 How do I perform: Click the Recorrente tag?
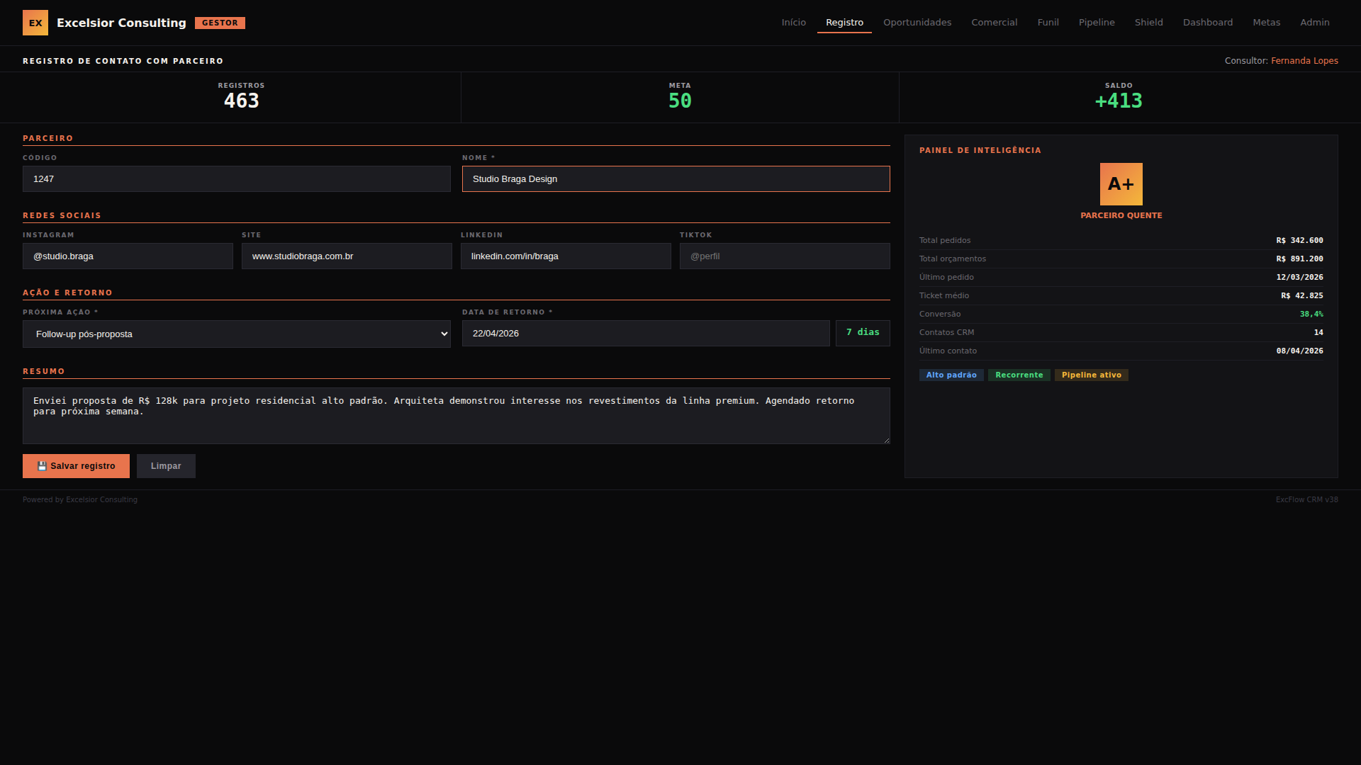tap(1019, 375)
